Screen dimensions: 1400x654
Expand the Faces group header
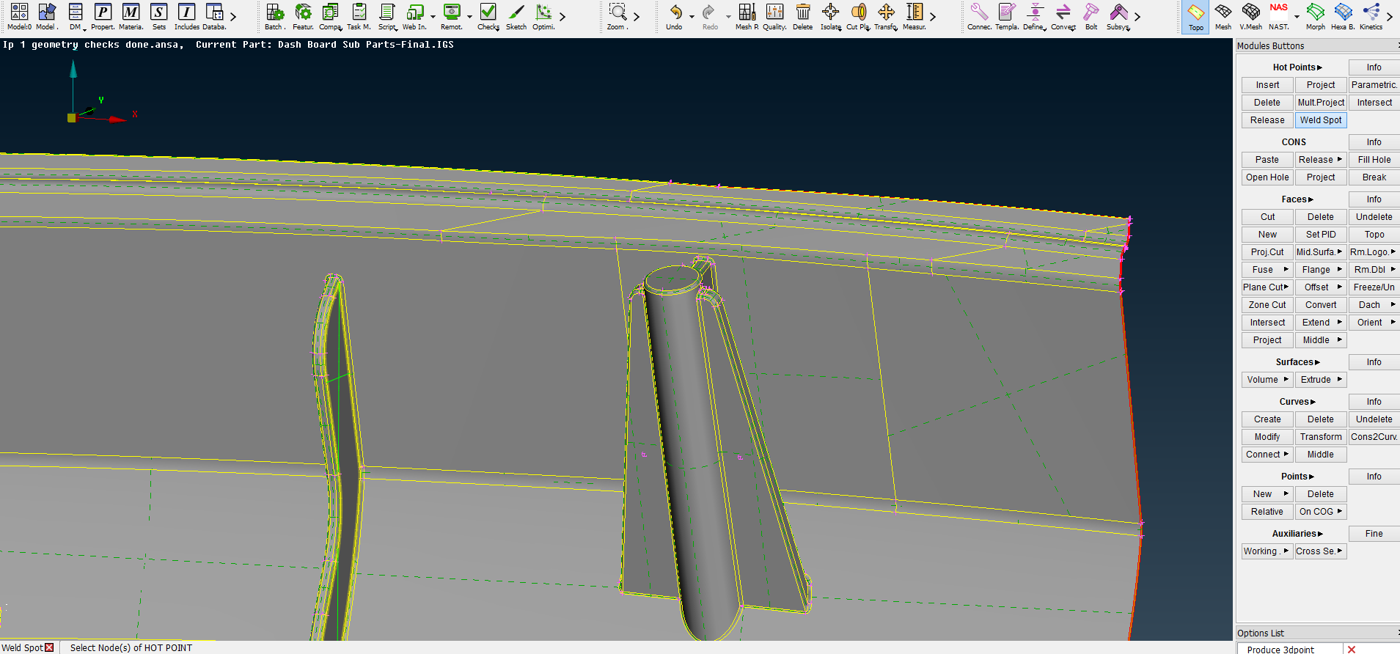[1297, 199]
